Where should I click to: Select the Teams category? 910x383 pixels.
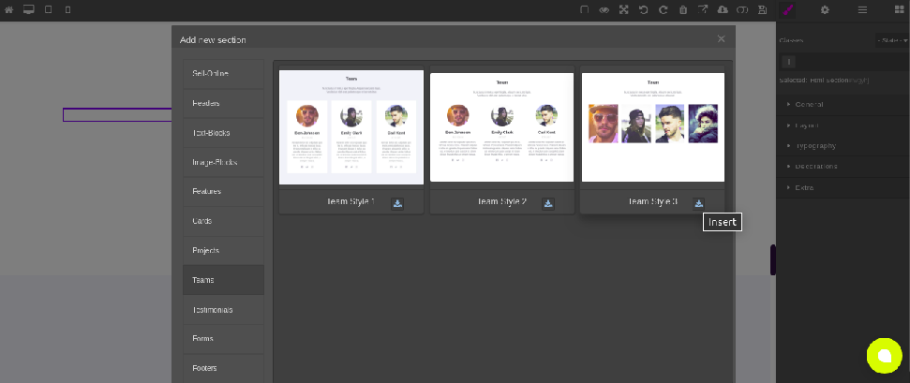(223, 280)
